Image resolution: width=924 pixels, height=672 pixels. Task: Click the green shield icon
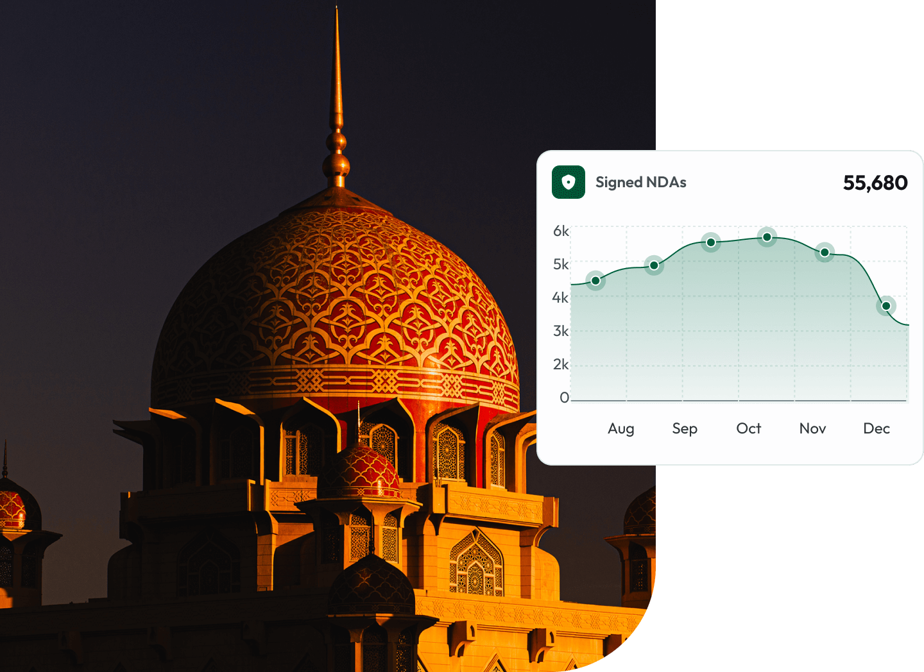point(568,182)
